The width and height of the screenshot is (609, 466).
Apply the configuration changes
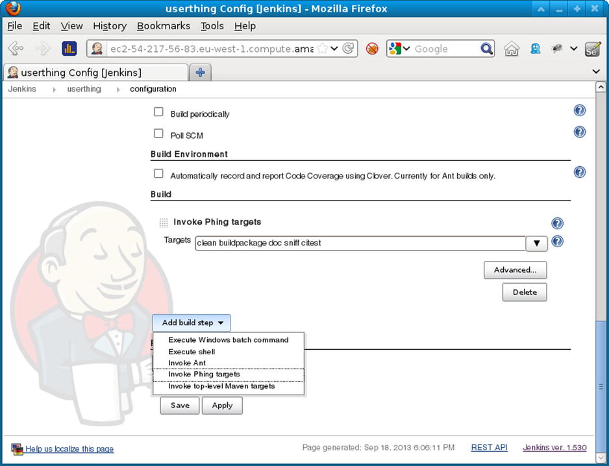tap(222, 406)
